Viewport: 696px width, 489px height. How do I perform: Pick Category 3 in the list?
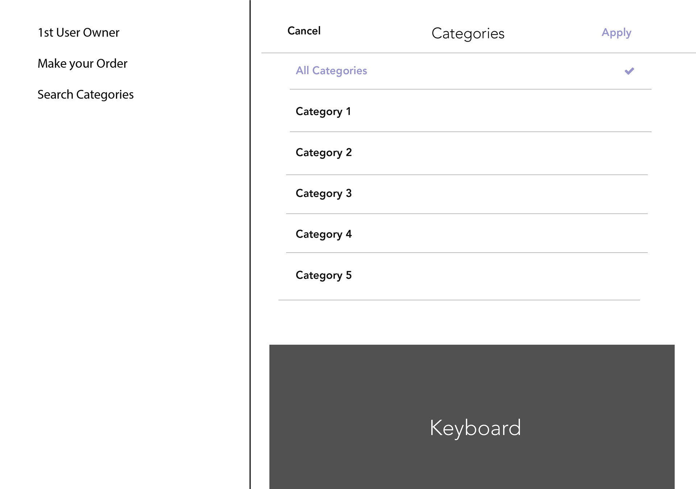467,194
